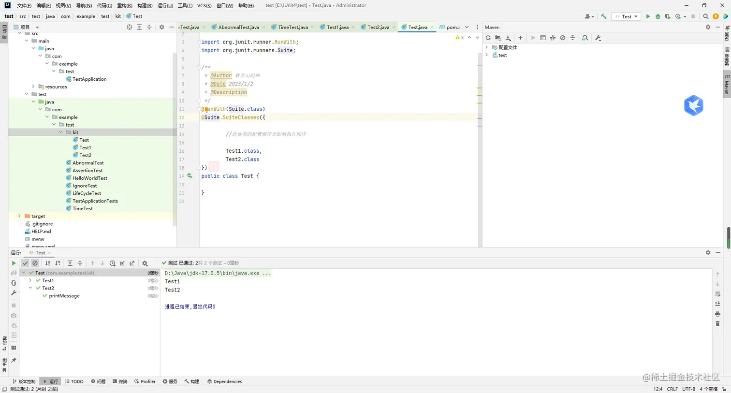Screen dimensions: 731x393
Task: Open HelloWorldTest in project tree
Action: click(x=89, y=178)
